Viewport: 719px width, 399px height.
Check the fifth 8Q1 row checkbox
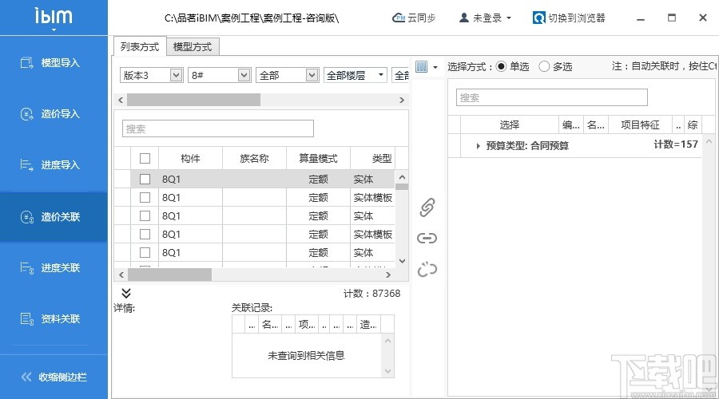(145, 252)
